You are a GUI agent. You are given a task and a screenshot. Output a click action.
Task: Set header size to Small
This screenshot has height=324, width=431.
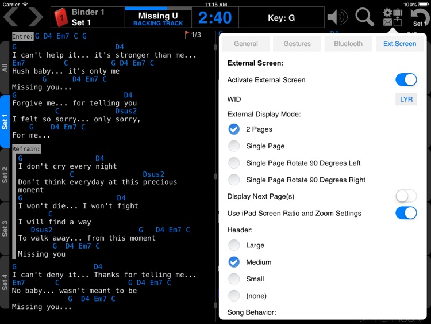[234, 279]
